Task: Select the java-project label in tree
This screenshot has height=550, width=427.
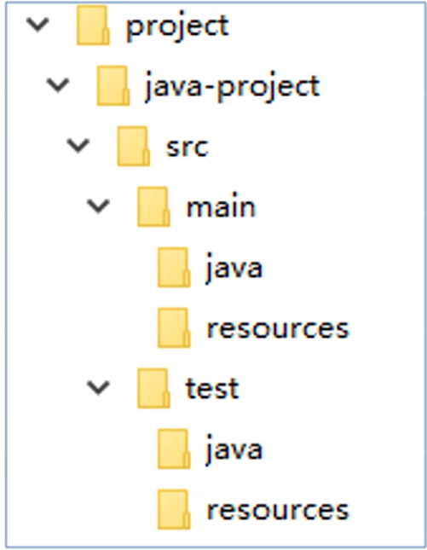Action: tap(232, 87)
